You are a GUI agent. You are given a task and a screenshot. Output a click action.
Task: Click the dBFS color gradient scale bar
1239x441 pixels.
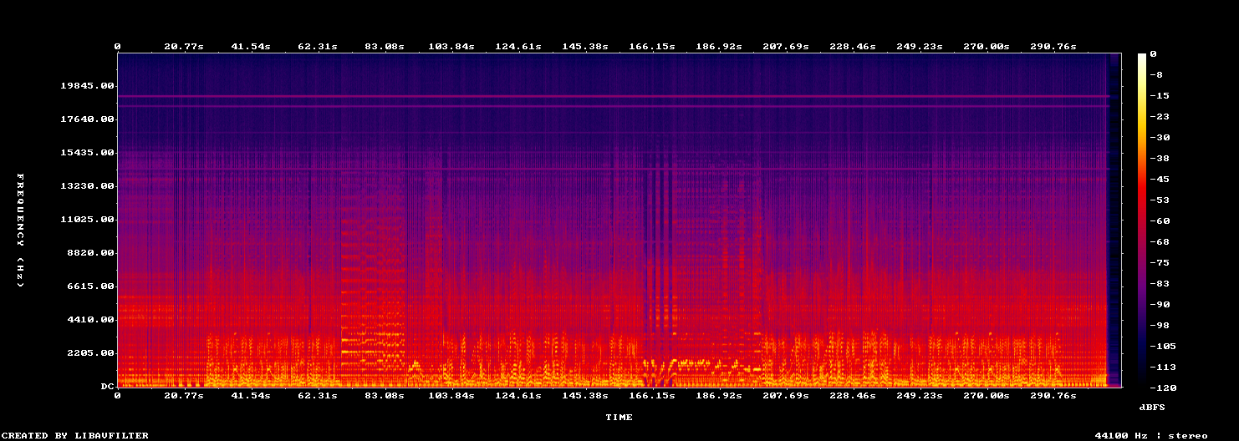coord(1143,220)
